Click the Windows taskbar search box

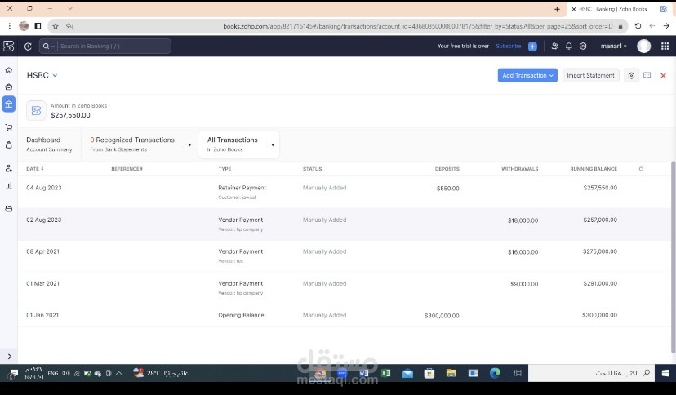pyautogui.click(x=590, y=373)
